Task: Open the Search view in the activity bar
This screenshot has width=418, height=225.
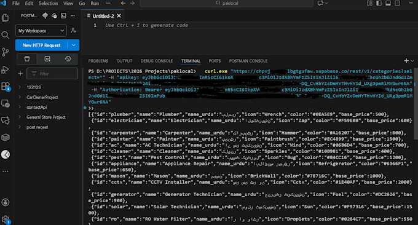Action: click(x=5, y=35)
